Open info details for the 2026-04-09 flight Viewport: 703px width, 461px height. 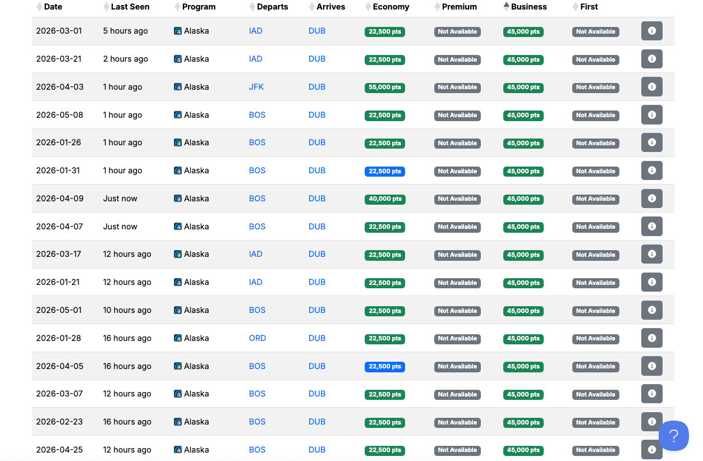click(x=651, y=198)
